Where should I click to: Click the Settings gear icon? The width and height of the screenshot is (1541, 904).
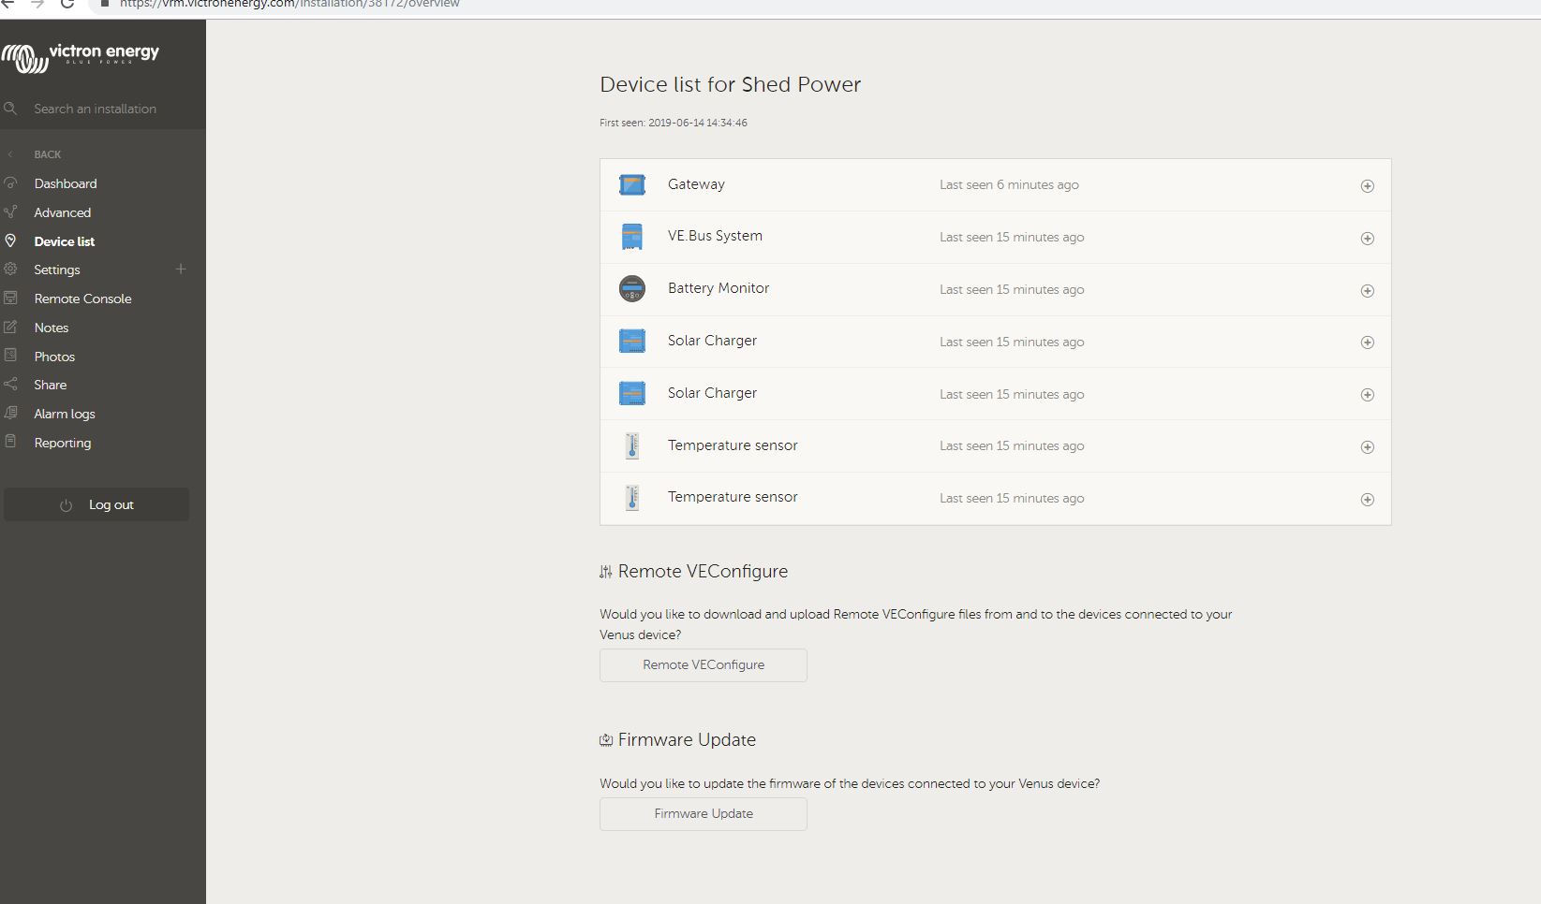[x=10, y=270]
